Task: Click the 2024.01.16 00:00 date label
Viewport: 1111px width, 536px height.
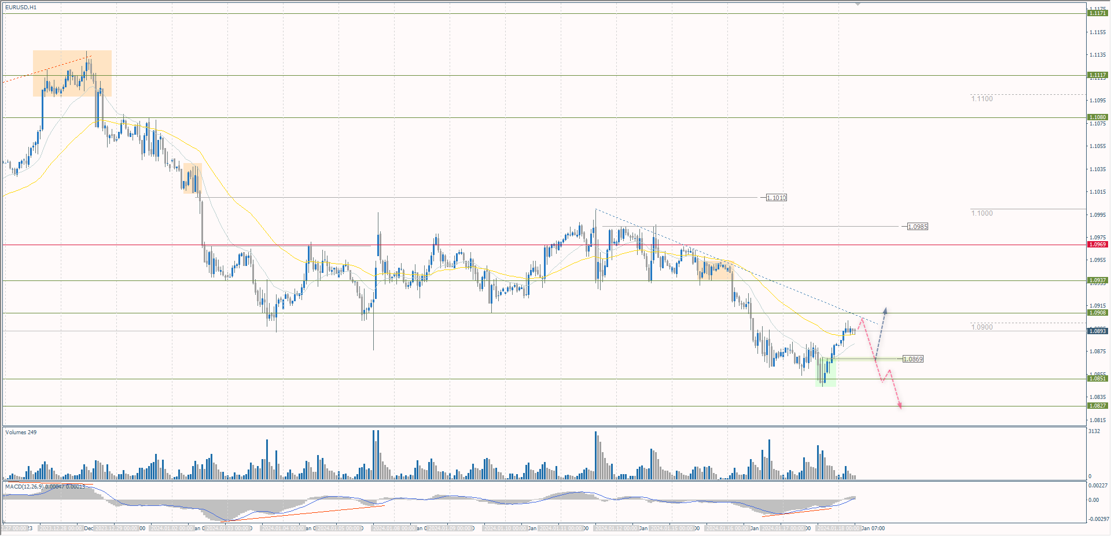Action: (727, 528)
